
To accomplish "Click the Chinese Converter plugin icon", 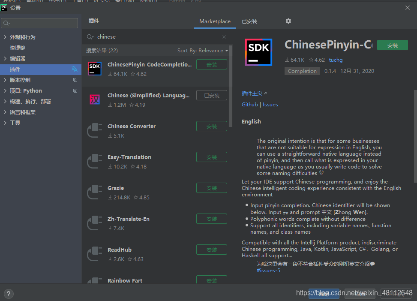I will tap(95, 130).
